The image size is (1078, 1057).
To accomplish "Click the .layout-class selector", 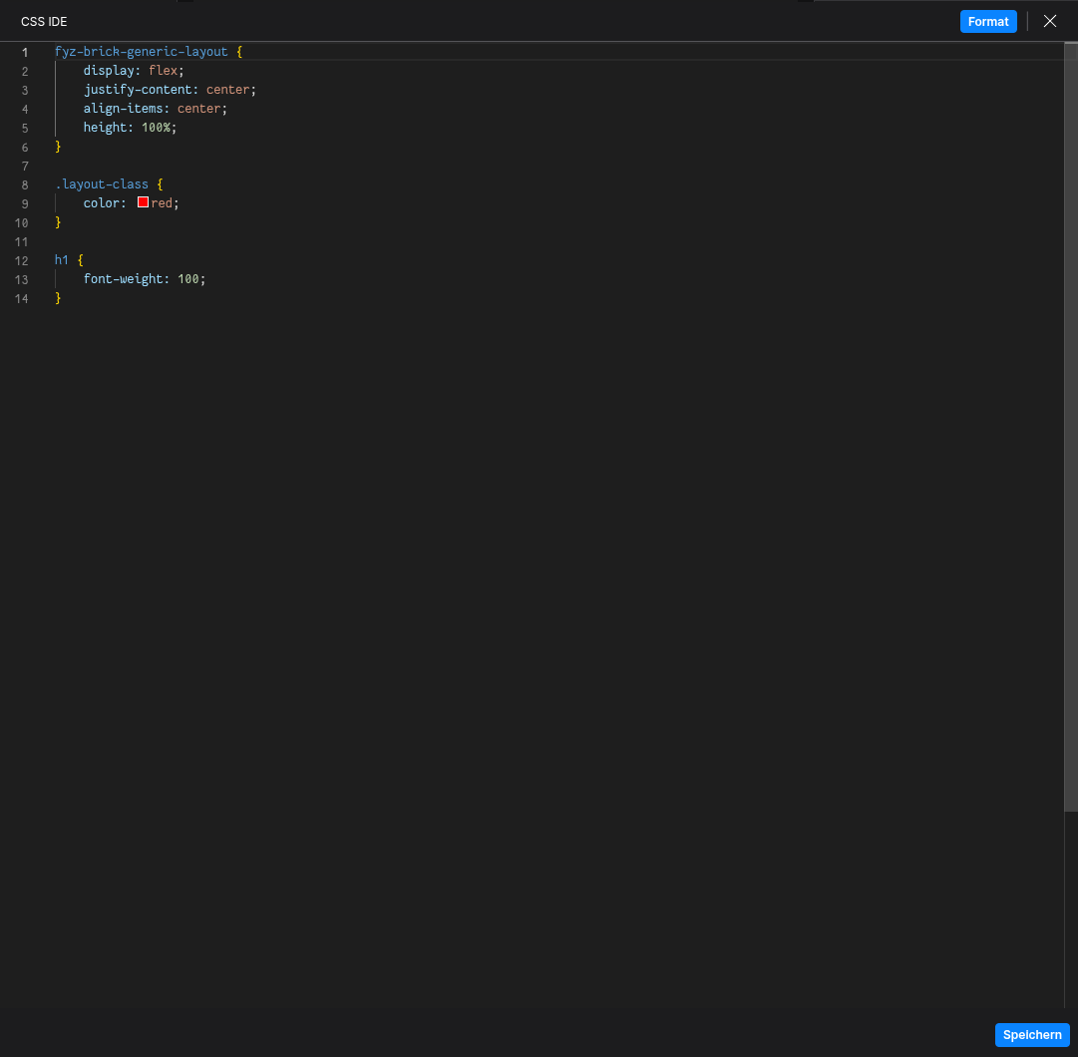I will coord(102,184).
